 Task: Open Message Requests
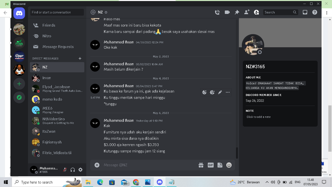coord(57,47)
